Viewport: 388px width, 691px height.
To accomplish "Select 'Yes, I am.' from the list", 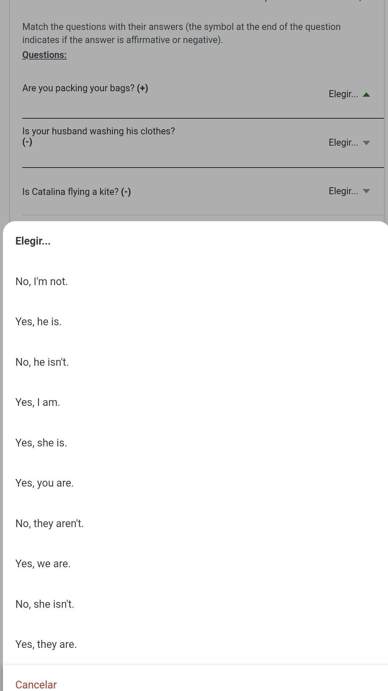I will pyautogui.click(x=38, y=402).
